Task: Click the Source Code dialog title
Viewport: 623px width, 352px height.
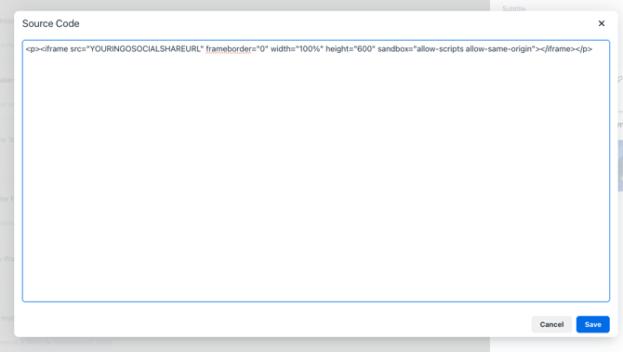Action: 51,23
